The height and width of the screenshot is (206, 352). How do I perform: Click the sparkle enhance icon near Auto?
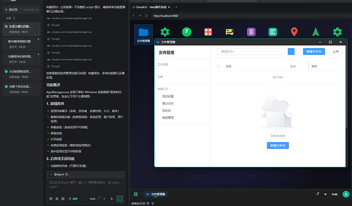pyautogui.click(x=105, y=198)
